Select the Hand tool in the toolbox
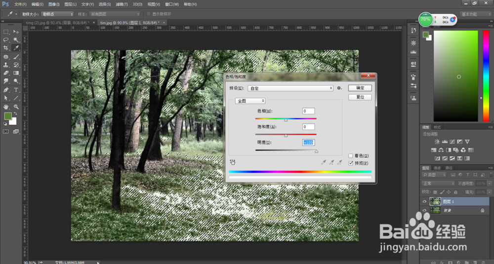 click(6, 107)
